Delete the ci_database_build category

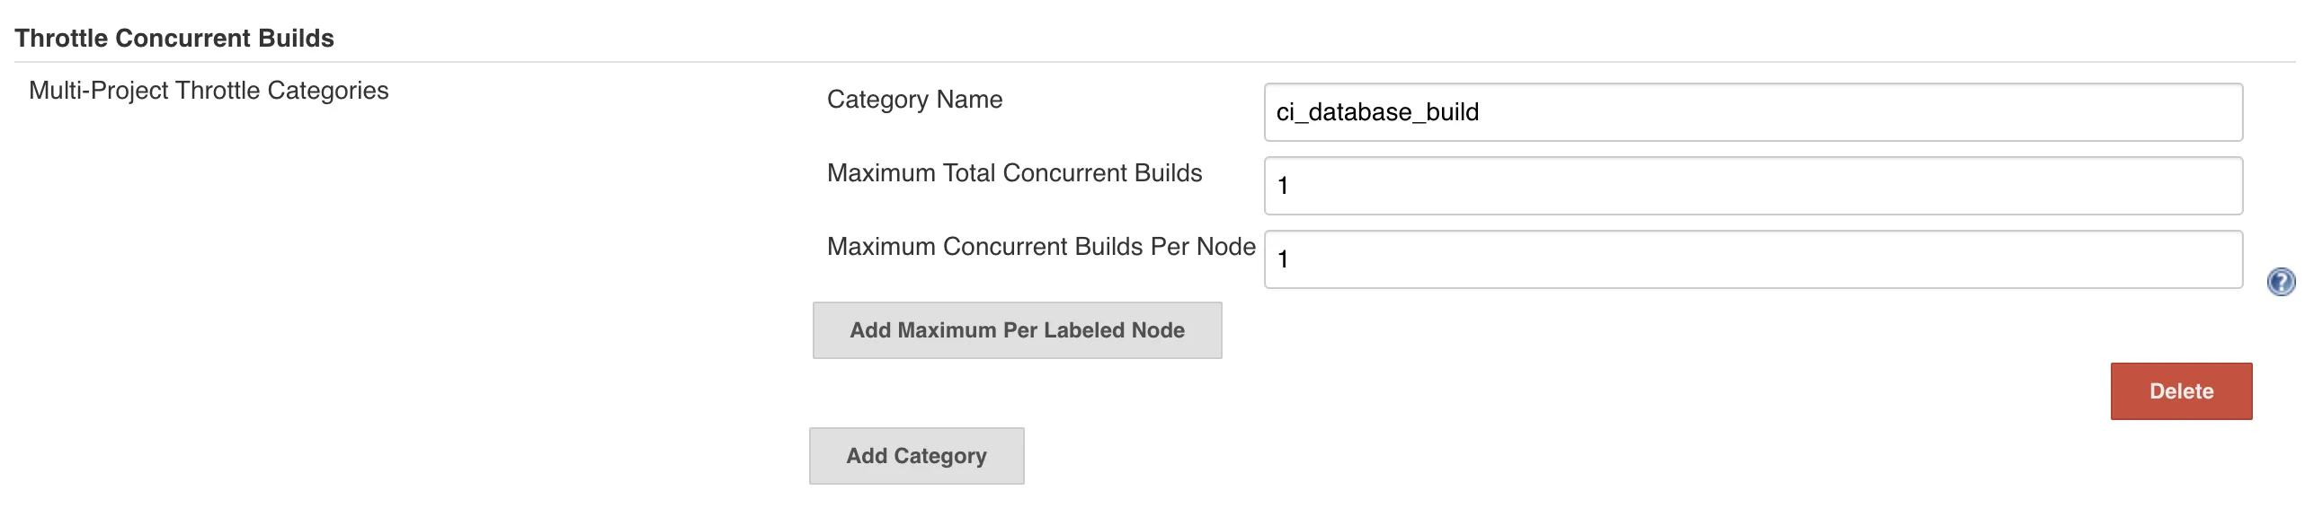(2180, 391)
